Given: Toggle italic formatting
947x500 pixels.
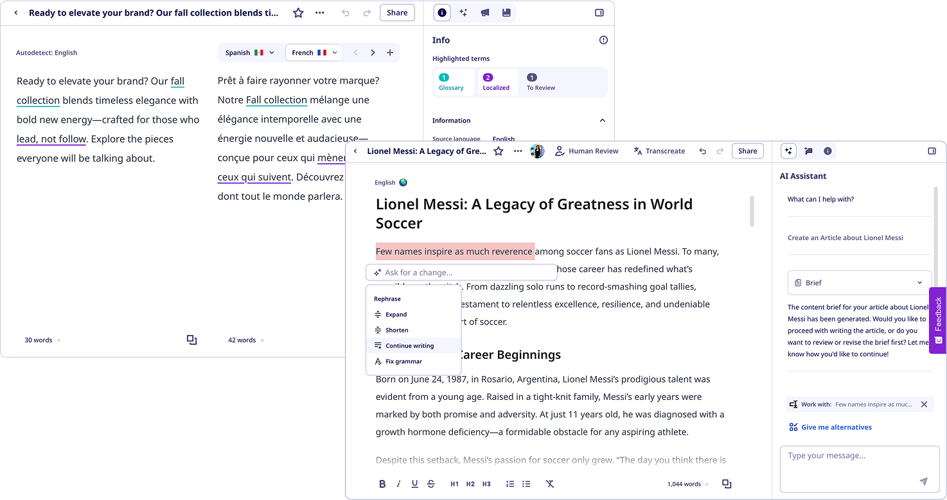Looking at the screenshot, I should 398,484.
